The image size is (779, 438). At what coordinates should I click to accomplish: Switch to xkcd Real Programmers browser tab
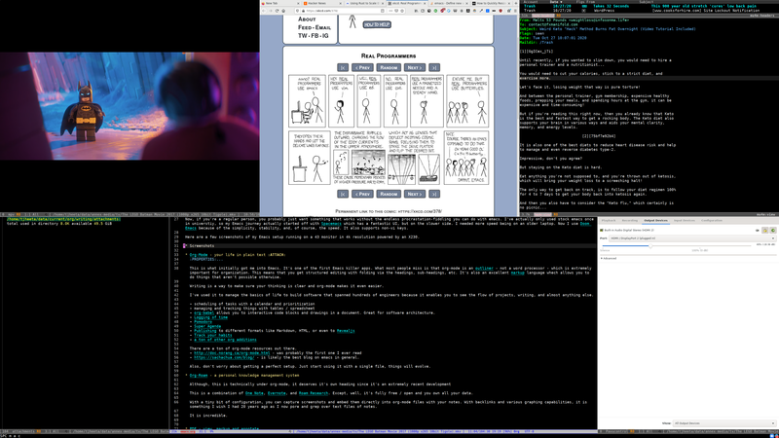(408, 3)
